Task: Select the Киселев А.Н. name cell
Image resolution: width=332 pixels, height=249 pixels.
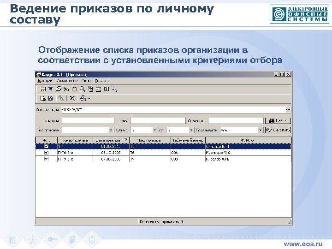Action: pyautogui.click(x=248, y=159)
